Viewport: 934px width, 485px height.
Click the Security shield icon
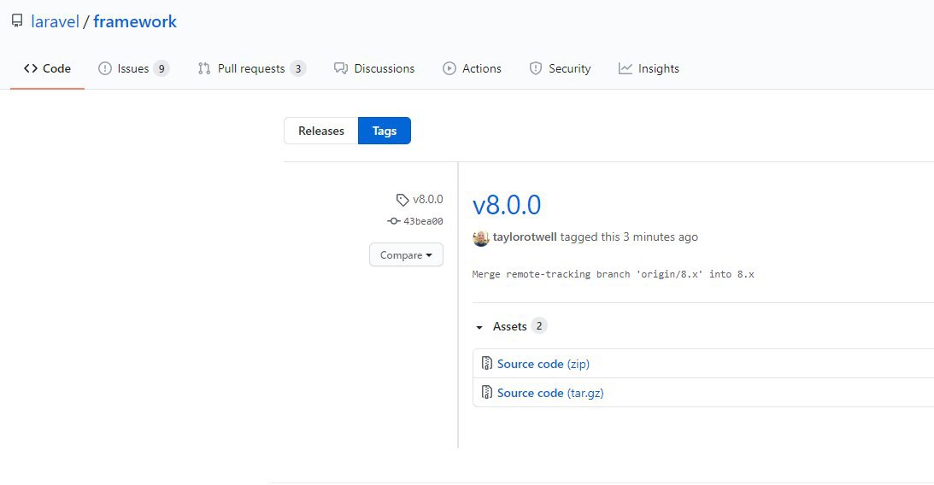(536, 68)
